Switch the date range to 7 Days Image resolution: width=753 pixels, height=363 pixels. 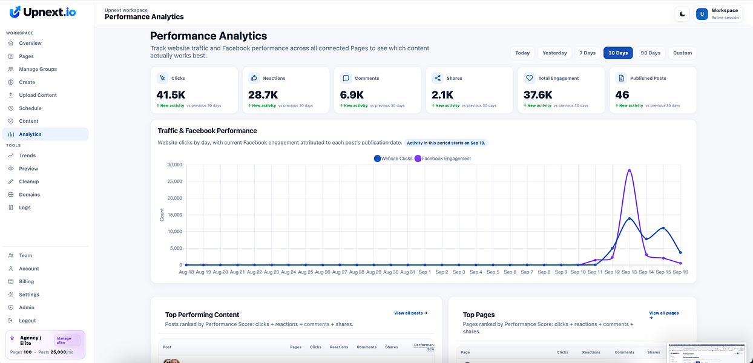pos(588,53)
